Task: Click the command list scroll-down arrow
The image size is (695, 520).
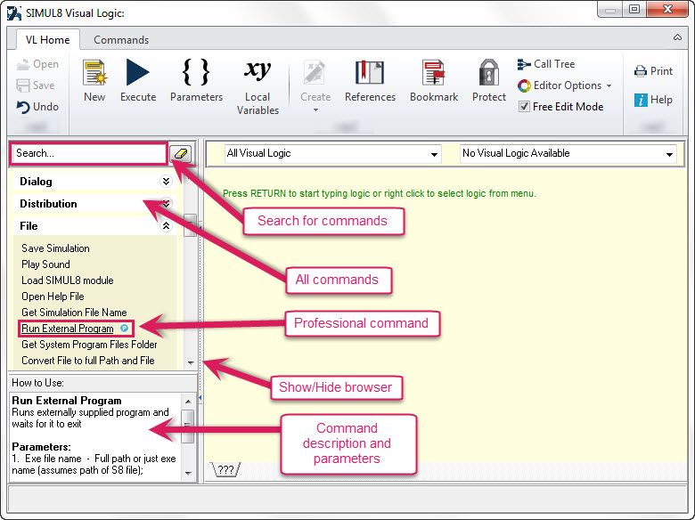Action: pyautogui.click(x=191, y=362)
